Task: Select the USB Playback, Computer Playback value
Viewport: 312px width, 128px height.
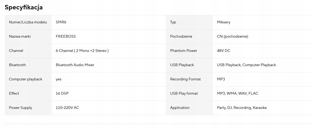Action: point(246,65)
